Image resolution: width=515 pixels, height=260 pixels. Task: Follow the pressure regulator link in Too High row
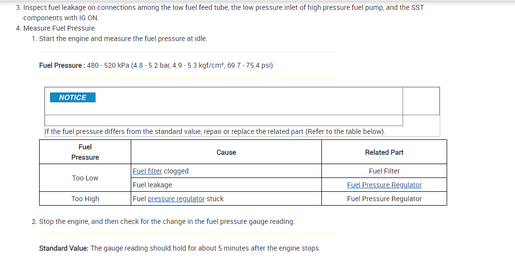(176, 199)
